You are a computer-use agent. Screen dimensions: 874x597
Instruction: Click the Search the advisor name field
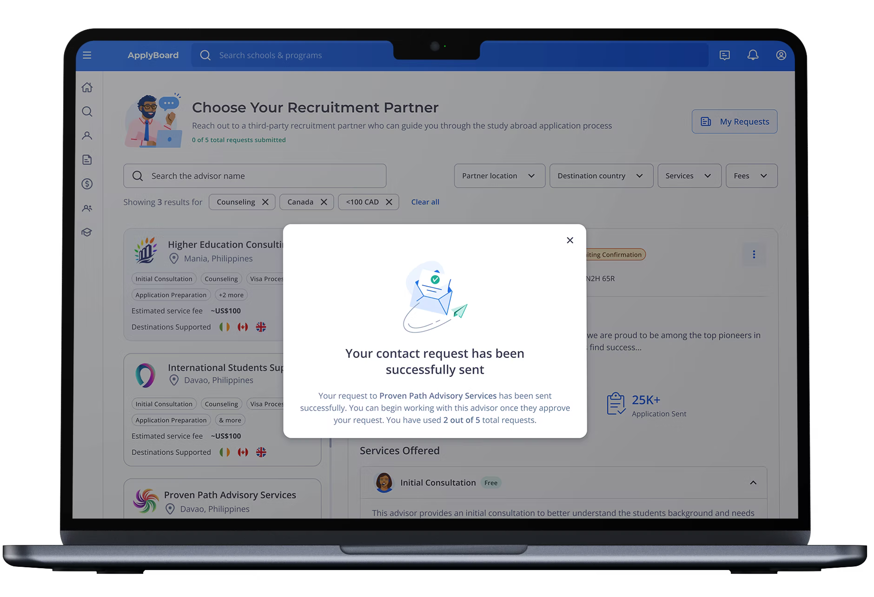[255, 176]
